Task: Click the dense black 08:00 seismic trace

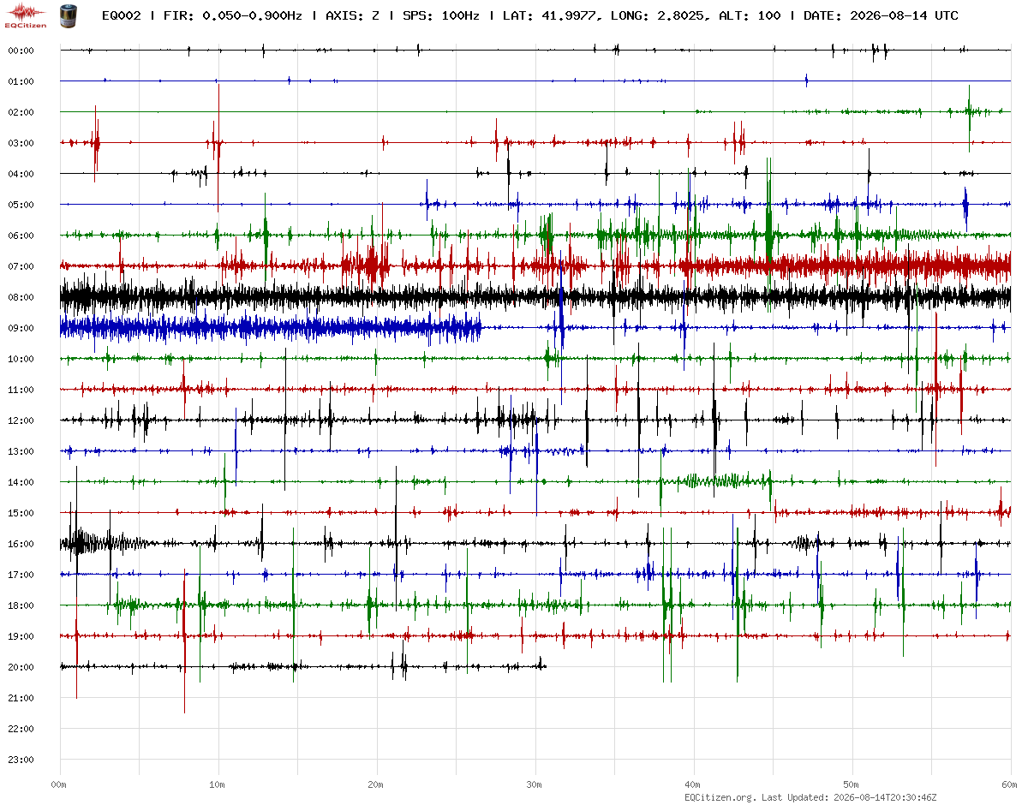Action: coord(535,297)
